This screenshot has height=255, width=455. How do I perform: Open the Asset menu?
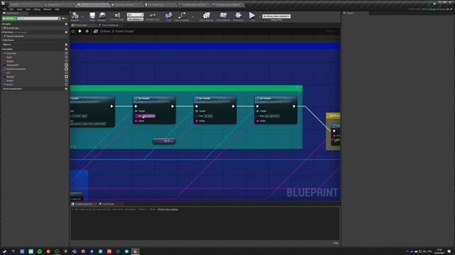(x=19, y=9)
